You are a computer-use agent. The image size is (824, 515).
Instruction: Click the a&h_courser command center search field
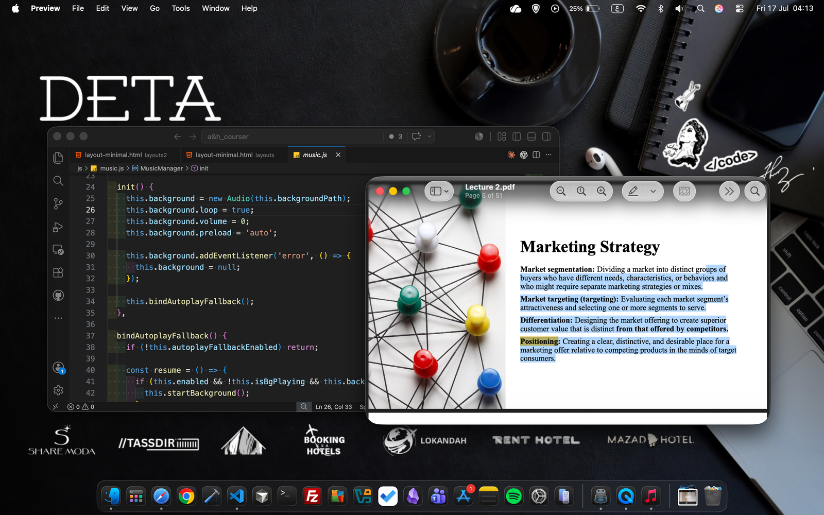tap(292, 136)
